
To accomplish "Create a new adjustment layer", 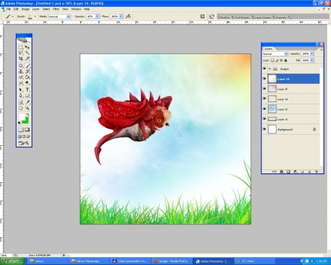I will tap(295, 172).
